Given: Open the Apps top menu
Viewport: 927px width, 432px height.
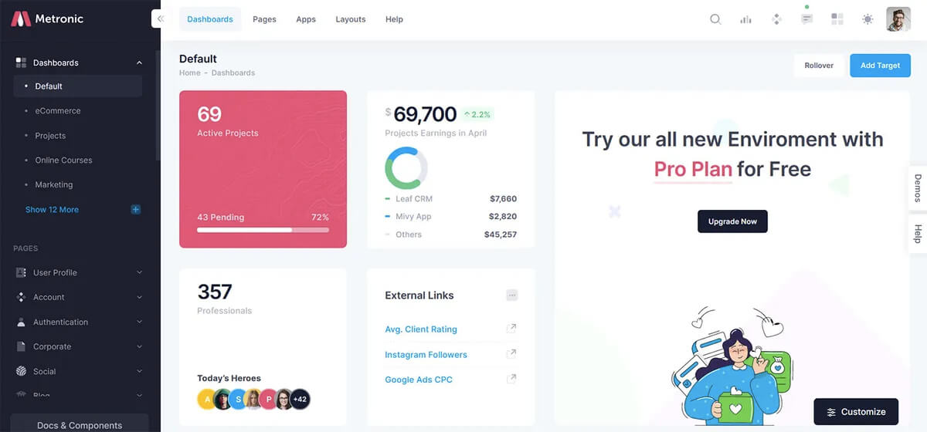Looking at the screenshot, I should [x=306, y=19].
